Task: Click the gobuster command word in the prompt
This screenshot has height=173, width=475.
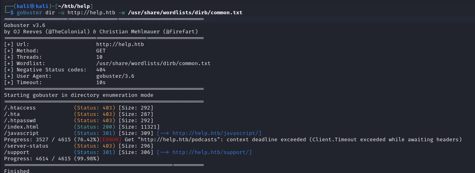Action: coord(29,13)
